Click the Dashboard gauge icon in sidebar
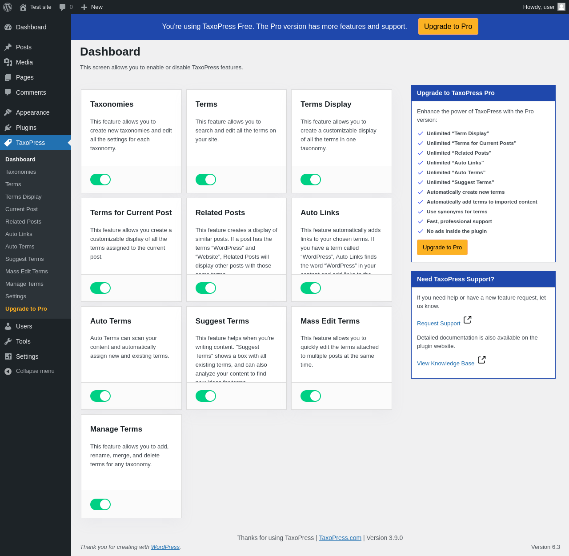 (x=8, y=27)
